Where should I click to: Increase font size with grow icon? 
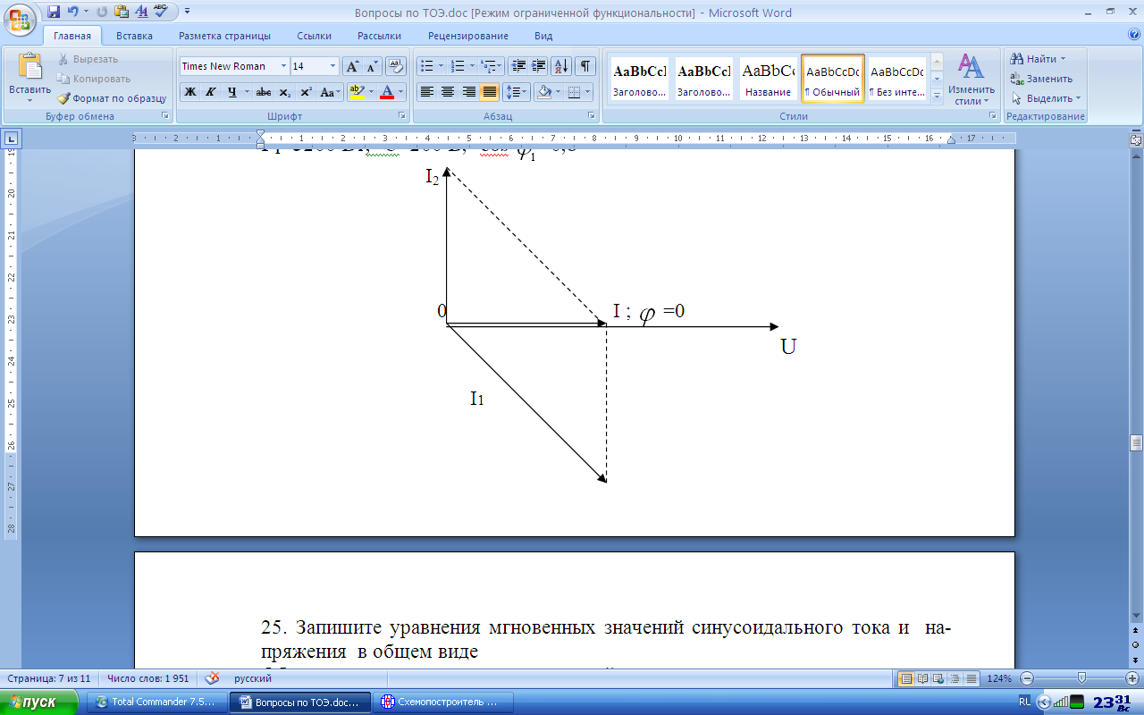(352, 66)
